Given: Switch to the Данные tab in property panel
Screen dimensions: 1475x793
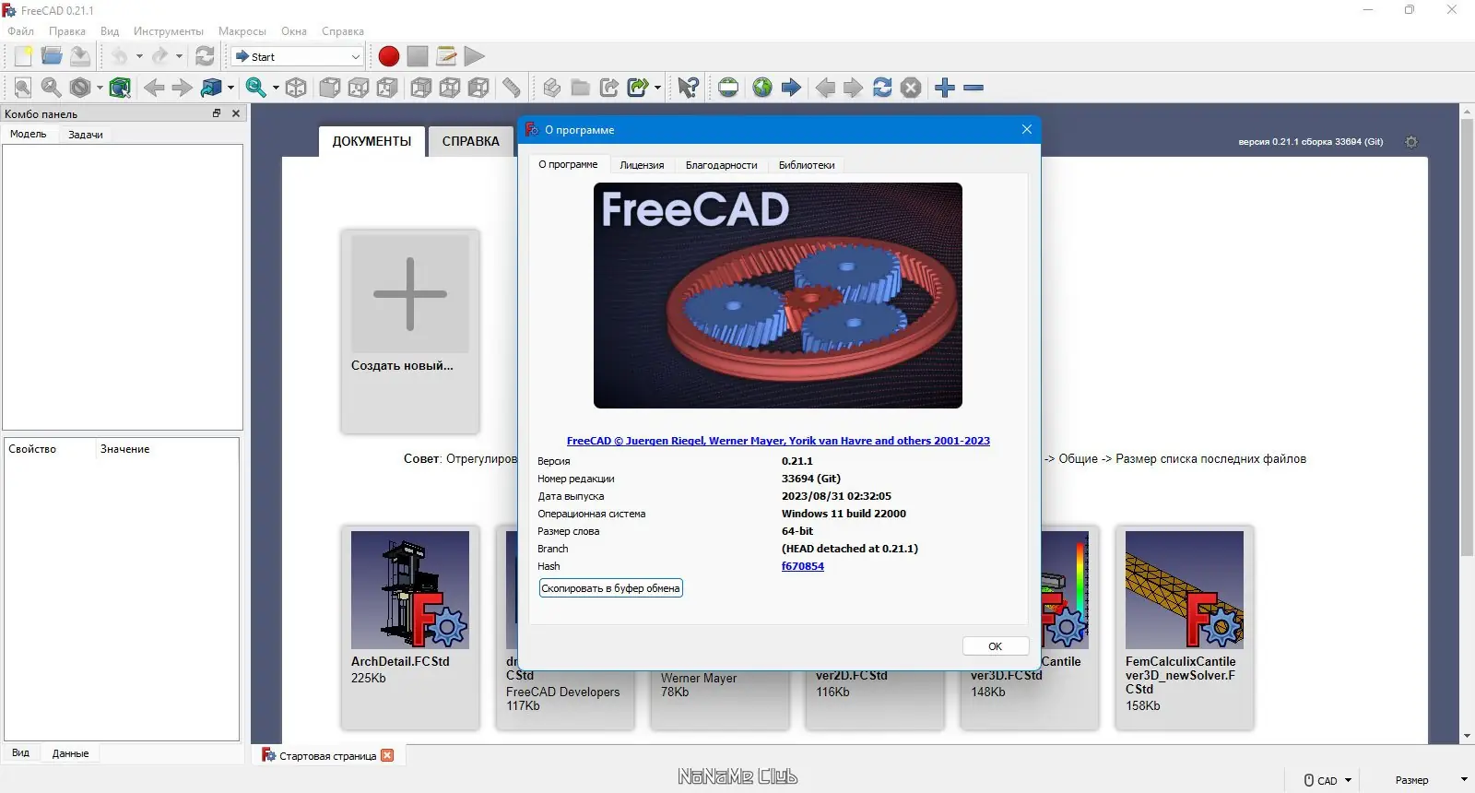Looking at the screenshot, I should point(71,753).
